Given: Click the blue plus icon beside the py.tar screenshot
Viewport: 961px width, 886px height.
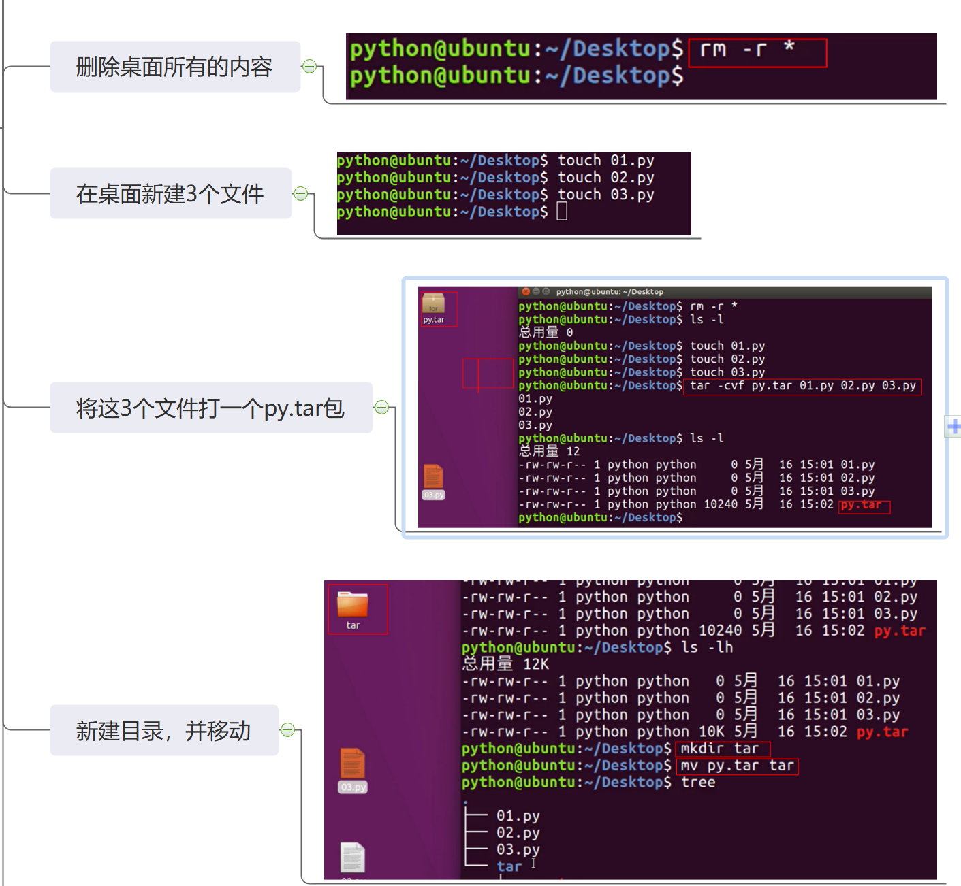Looking at the screenshot, I should (x=954, y=427).
